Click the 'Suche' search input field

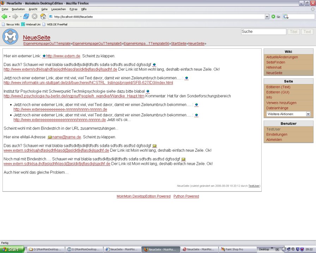pos(263,32)
